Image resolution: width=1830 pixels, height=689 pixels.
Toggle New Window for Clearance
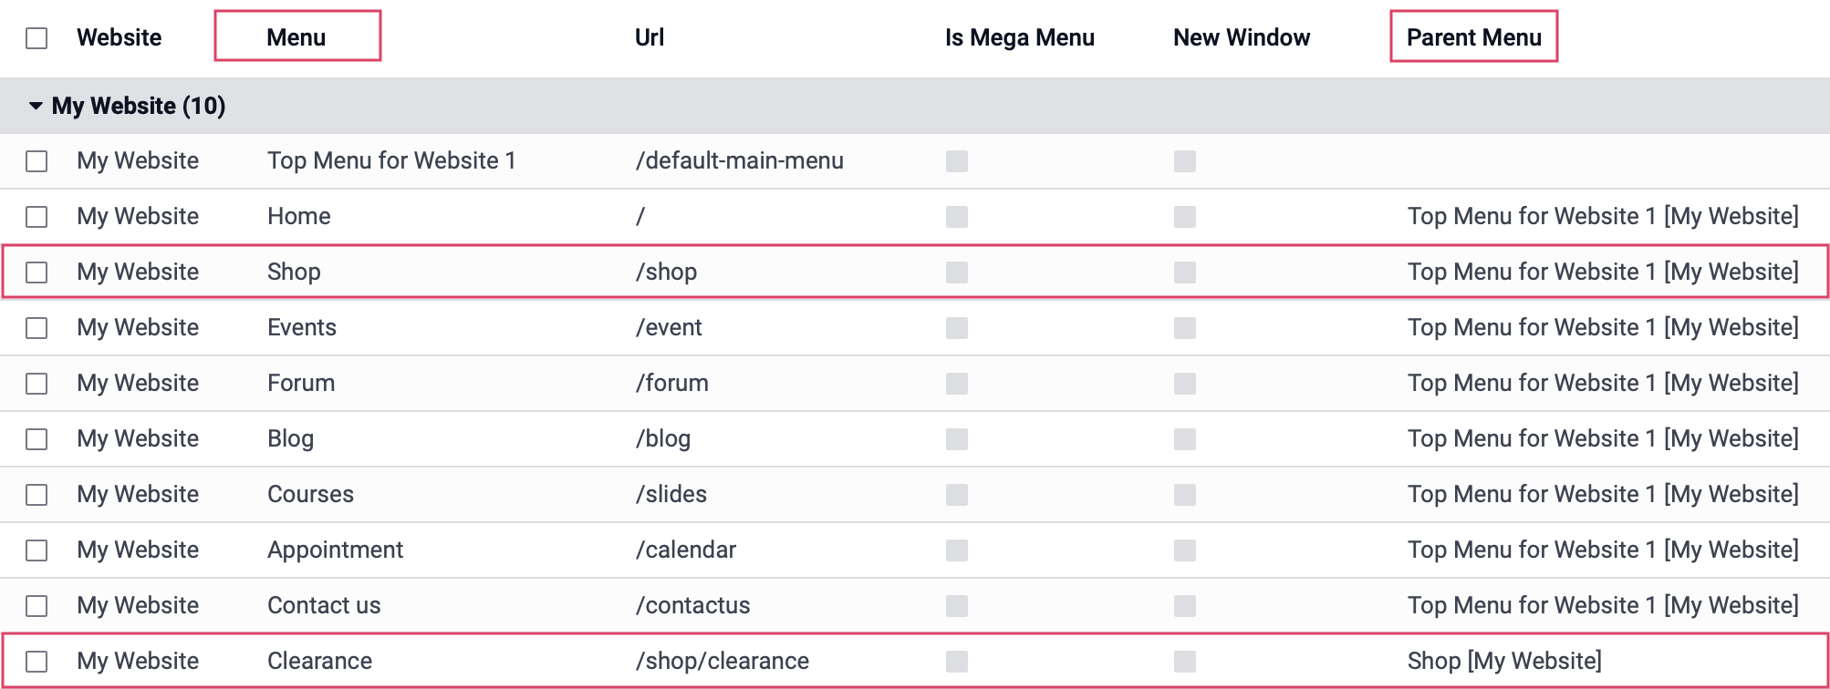point(1185,662)
